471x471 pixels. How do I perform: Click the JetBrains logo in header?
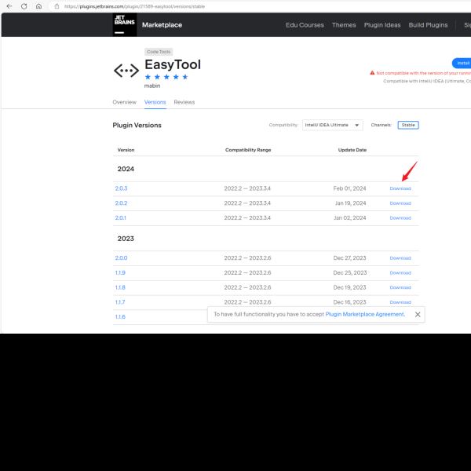124,24
